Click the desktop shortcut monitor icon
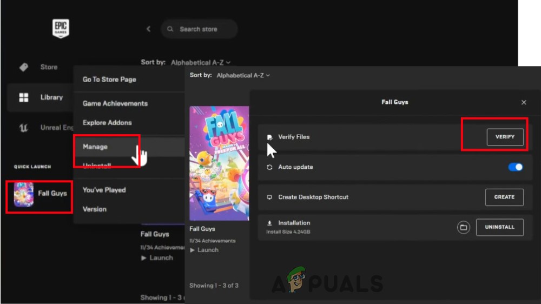 click(269, 197)
